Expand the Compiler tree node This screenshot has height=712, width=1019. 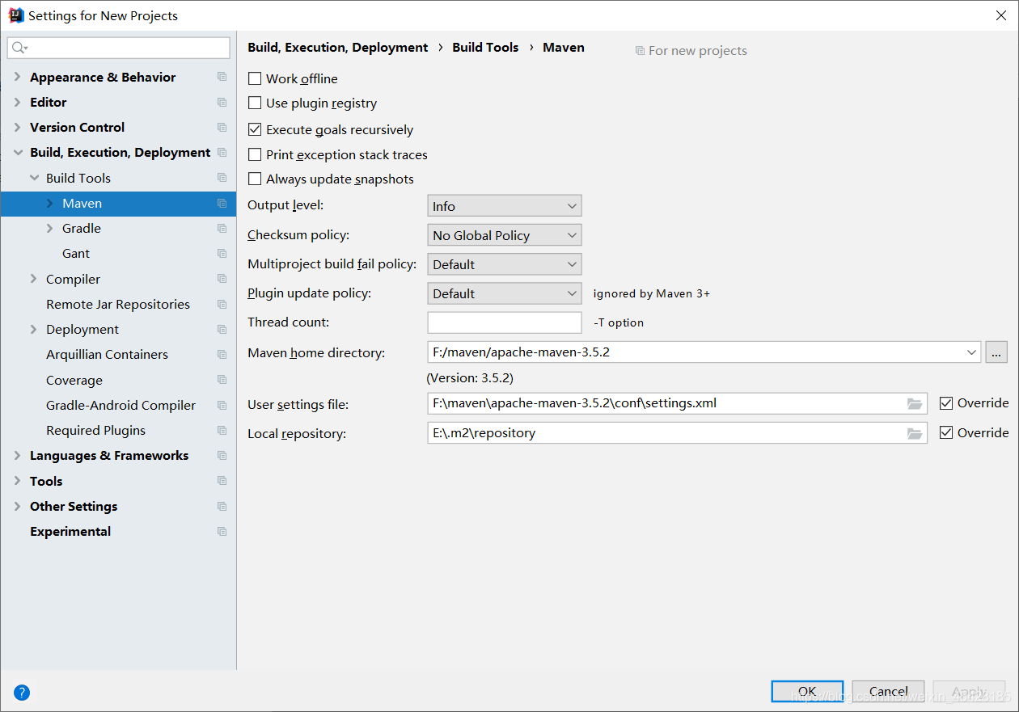click(x=34, y=279)
